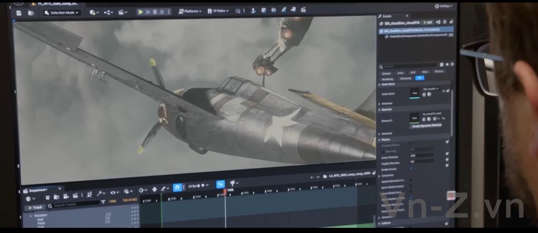Select the Roll track row
This screenshot has height=233, width=538.
[40, 219]
